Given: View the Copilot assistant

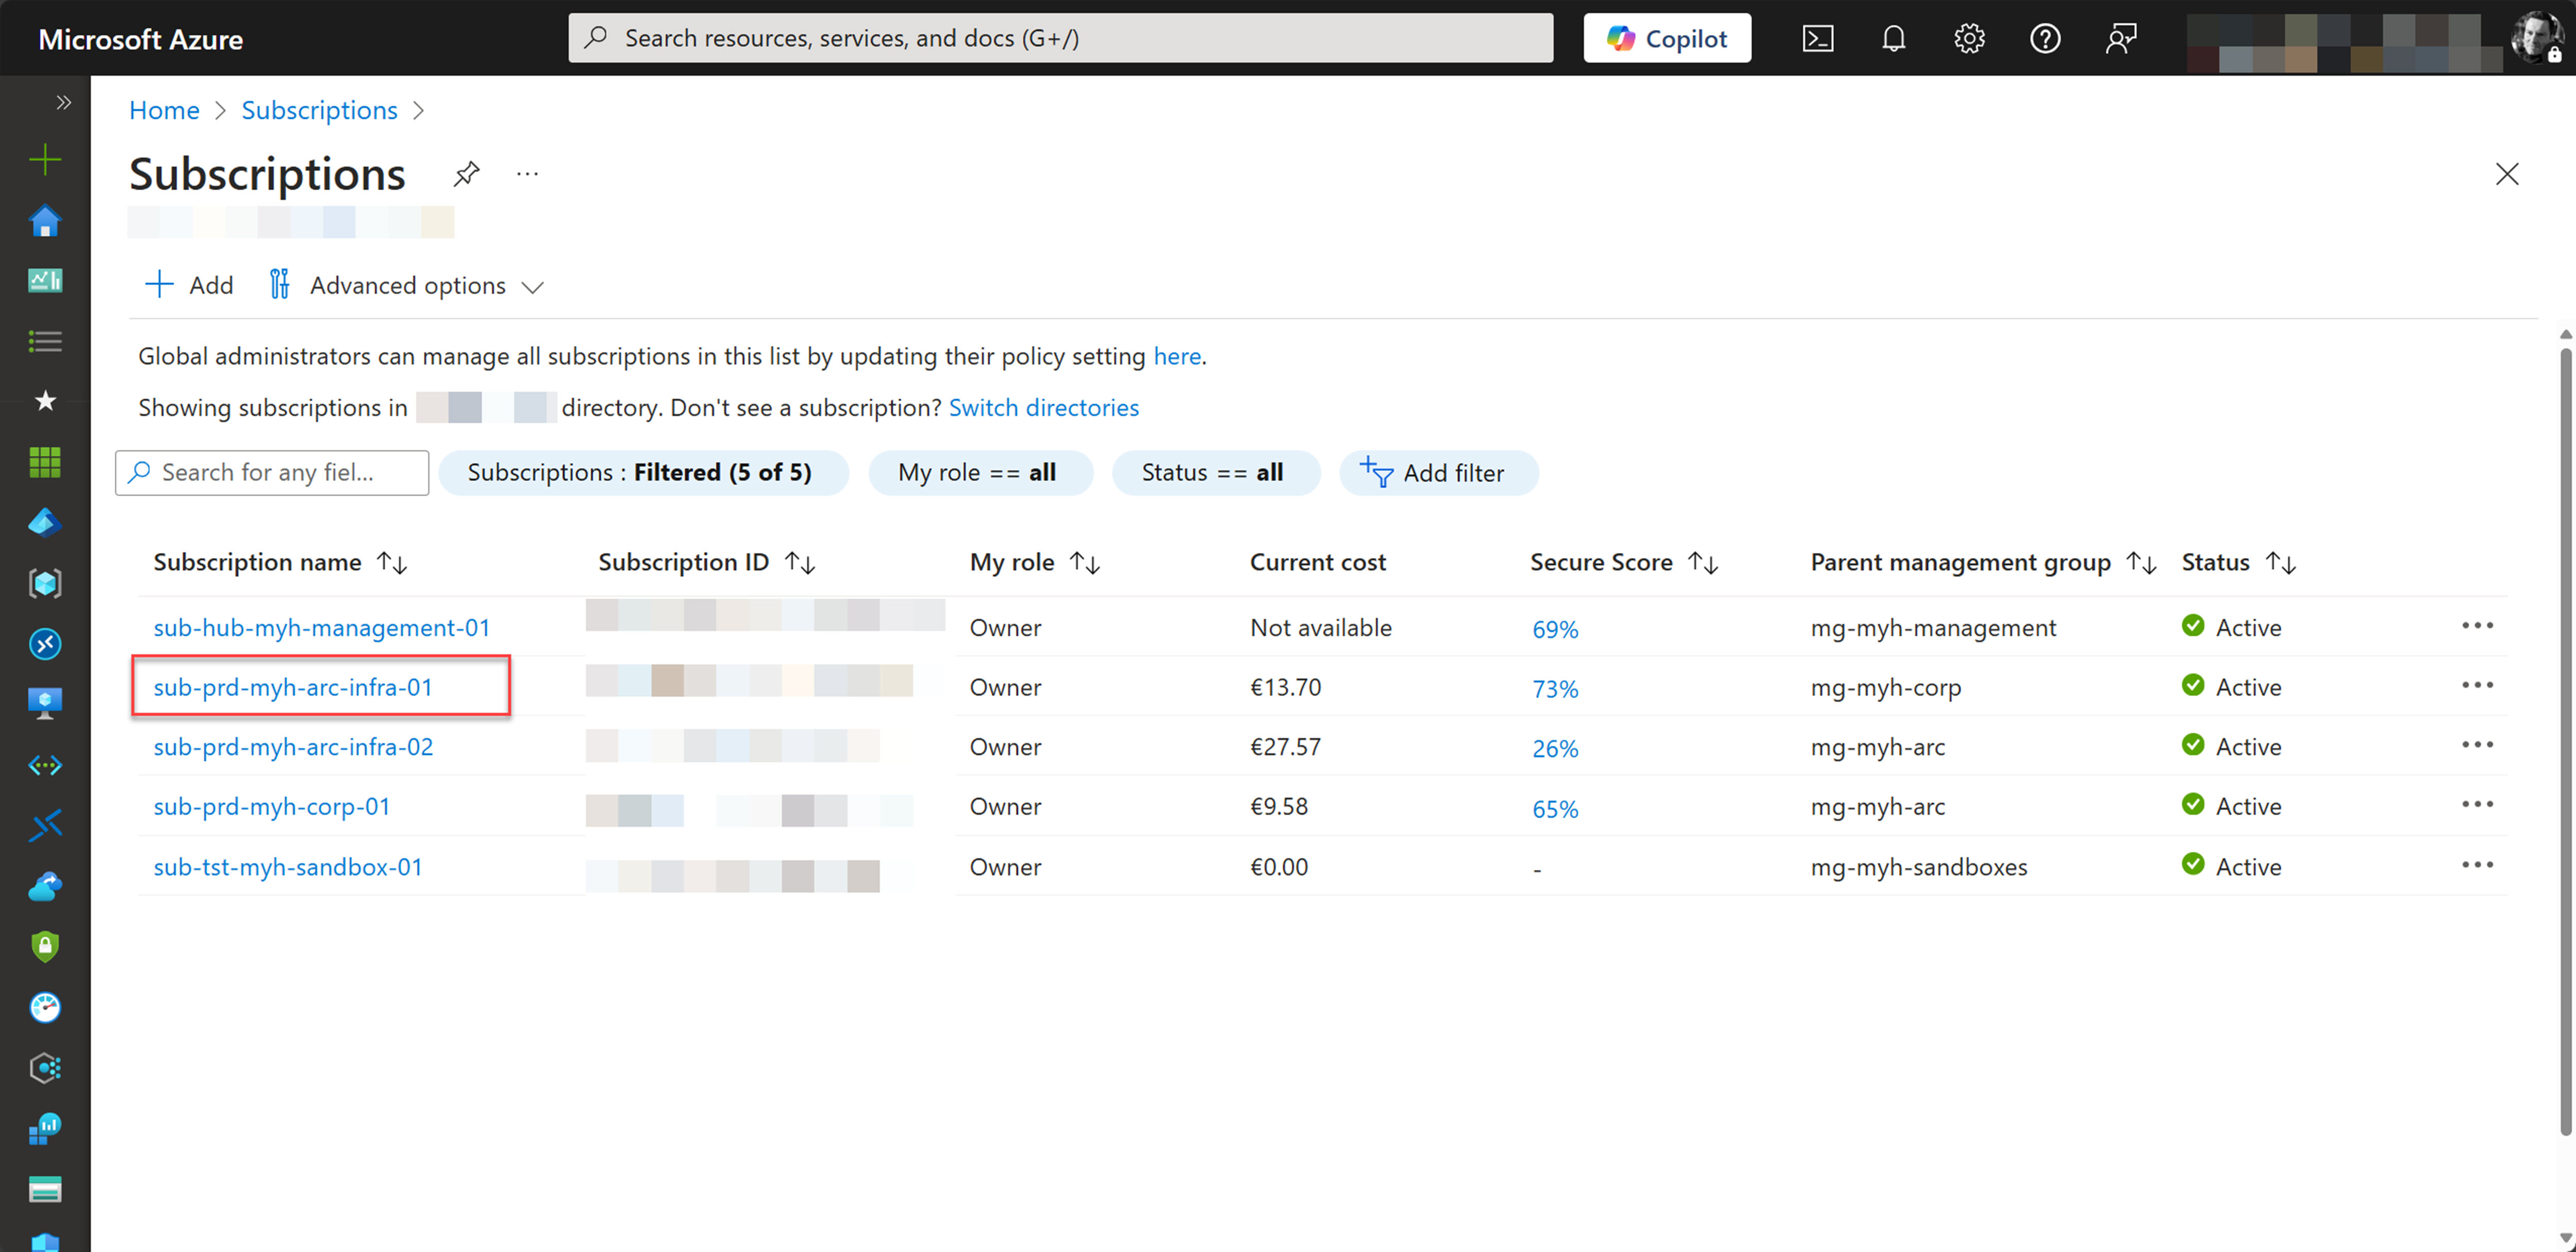Looking at the screenshot, I should tap(1666, 38).
